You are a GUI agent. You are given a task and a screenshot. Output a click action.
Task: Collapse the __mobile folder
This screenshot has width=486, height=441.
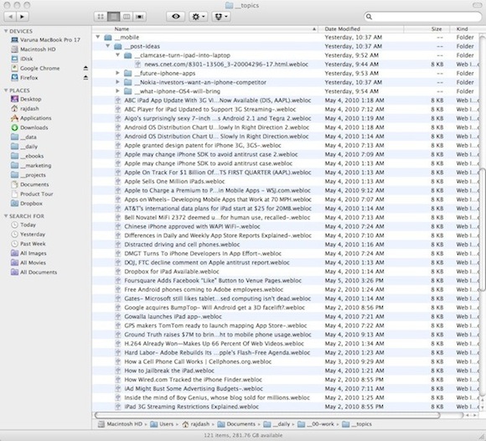(x=98, y=37)
